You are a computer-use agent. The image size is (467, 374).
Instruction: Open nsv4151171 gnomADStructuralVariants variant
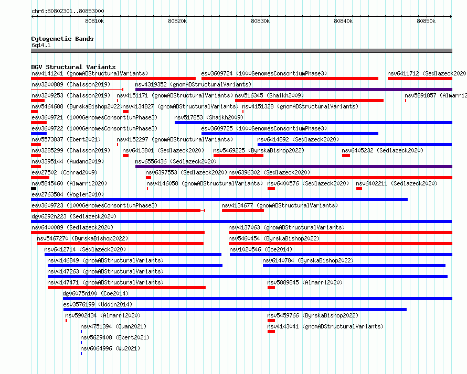point(175,95)
